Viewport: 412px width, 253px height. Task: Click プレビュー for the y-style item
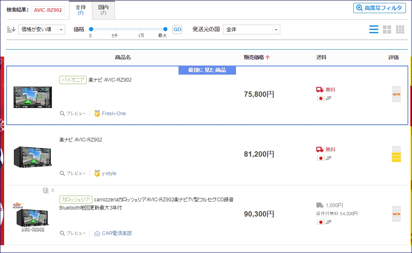point(73,173)
